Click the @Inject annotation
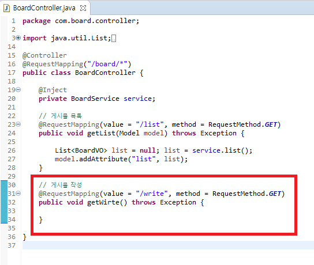314x265 pixels. (x=53, y=90)
